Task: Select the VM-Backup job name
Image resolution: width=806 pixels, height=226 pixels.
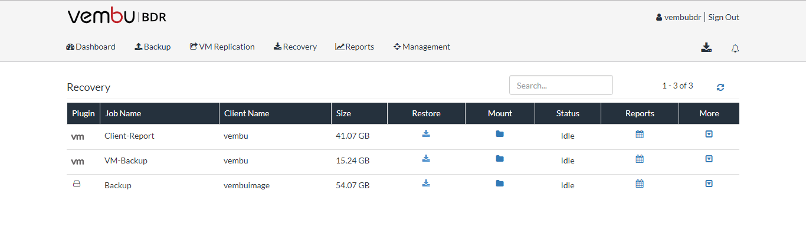Action: [126, 161]
